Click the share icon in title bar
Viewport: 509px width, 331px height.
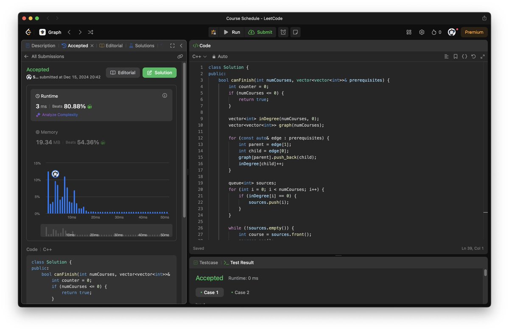[x=484, y=18]
